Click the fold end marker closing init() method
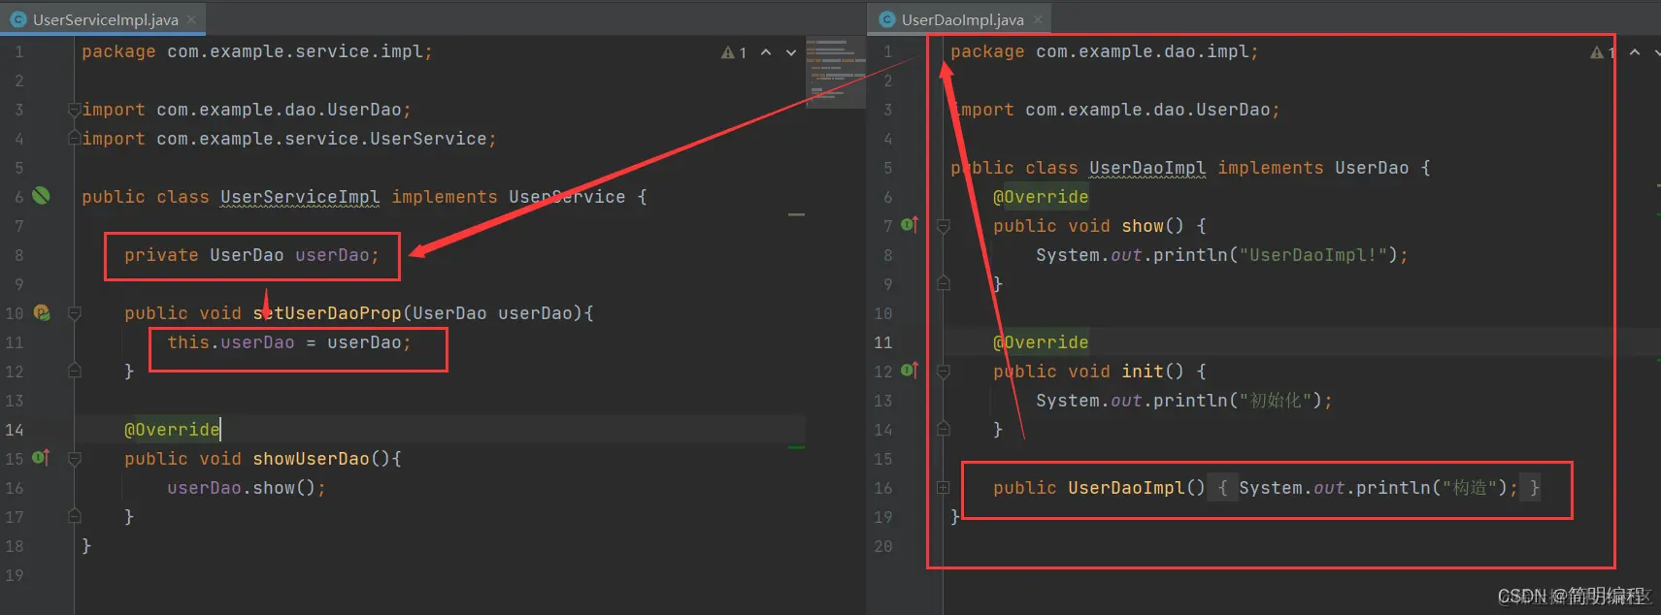This screenshot has height=615, width=1661. (943, 429)
